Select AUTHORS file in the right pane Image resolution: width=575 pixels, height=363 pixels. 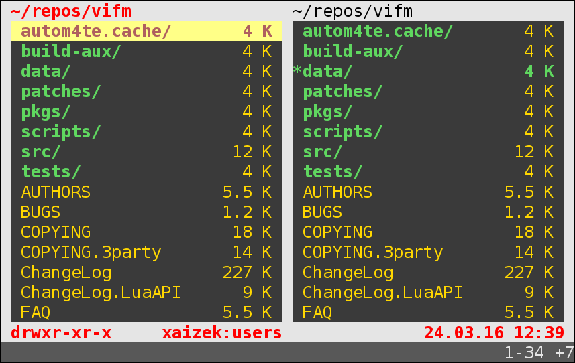point(428,192)
